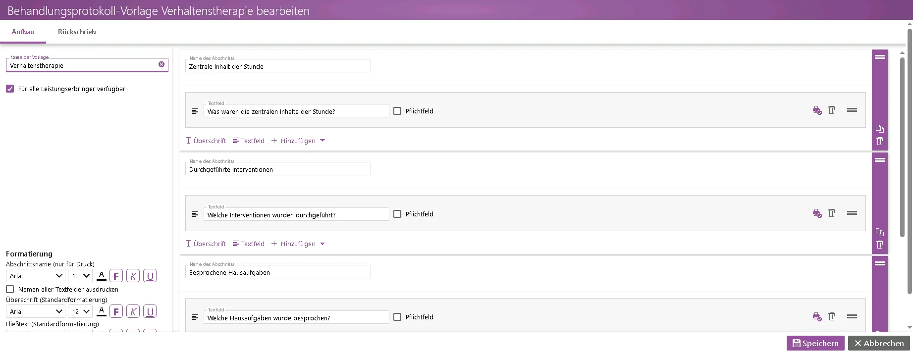Toggle italic for Überschrift formatting
This screenshot has height=354, width=913.
pyautogui.click(x=133, y=312)
